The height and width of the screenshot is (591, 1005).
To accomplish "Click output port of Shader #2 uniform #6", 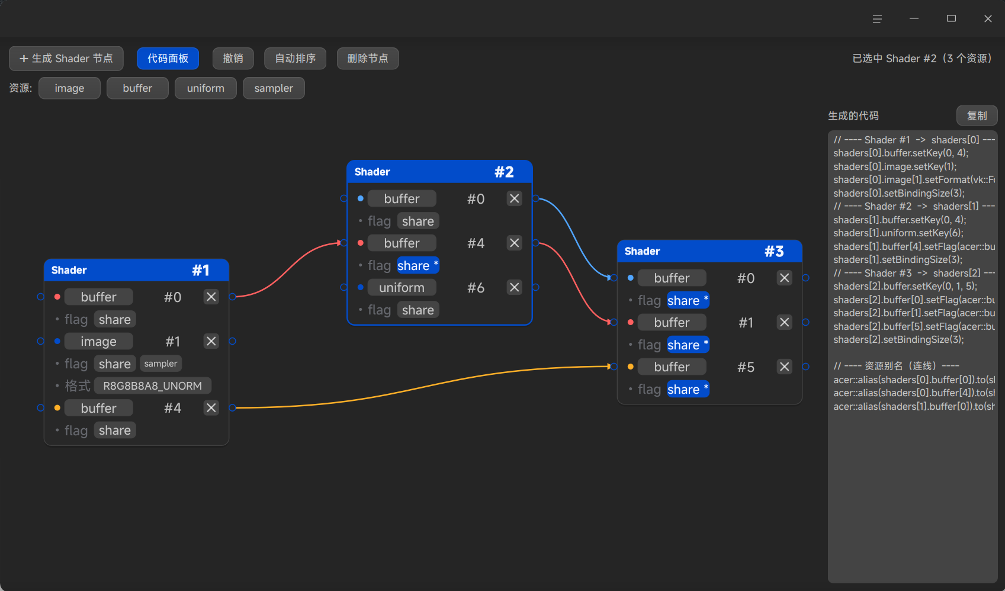I will (x=536, y=287).
